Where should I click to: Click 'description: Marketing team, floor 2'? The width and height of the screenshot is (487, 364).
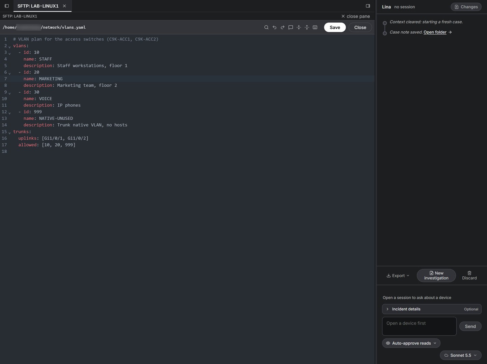click(x=70, y=85)
